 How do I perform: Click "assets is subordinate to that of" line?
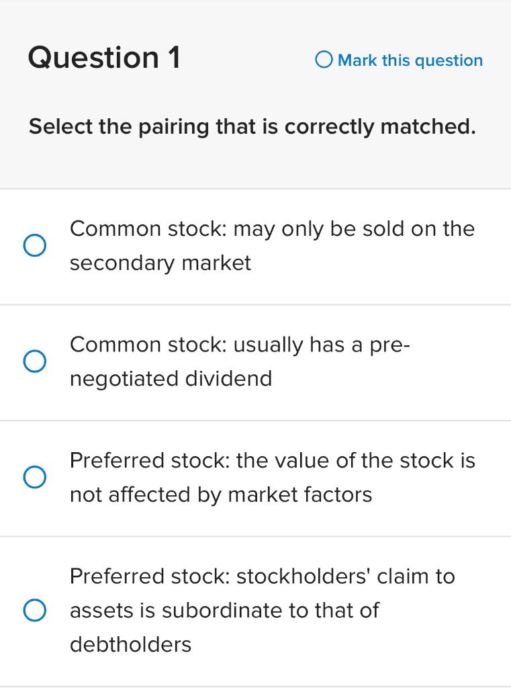pos(224,611)
